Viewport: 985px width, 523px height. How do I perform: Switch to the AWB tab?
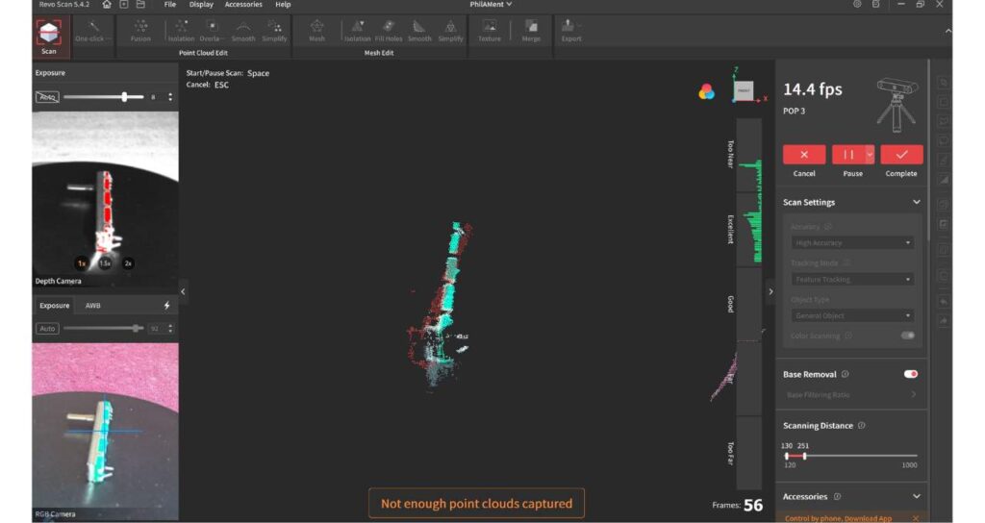coord(92,306)
